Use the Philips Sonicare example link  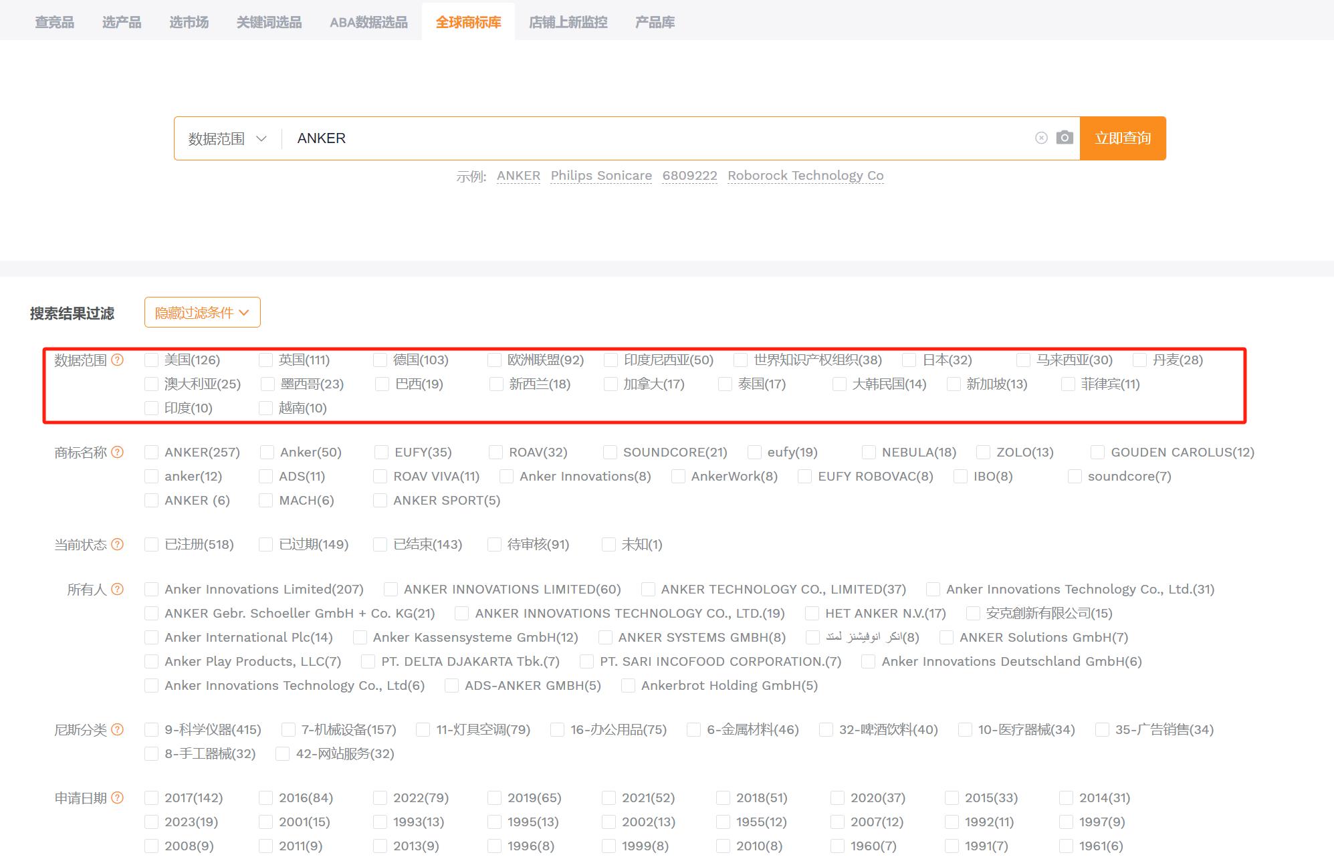[x=601, y=176]
